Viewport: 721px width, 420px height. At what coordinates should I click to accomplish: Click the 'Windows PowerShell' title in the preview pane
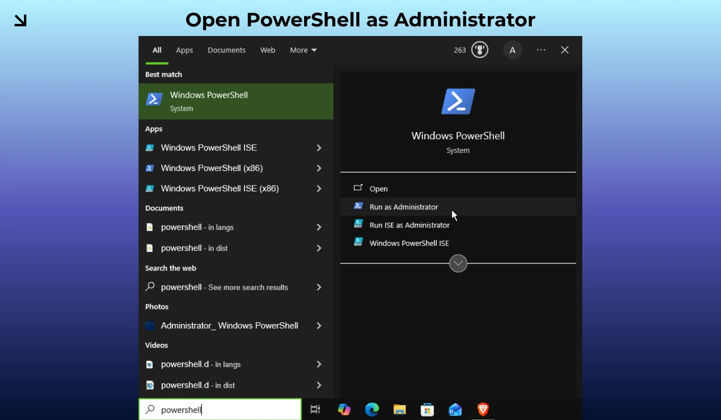tap(458, 136)
